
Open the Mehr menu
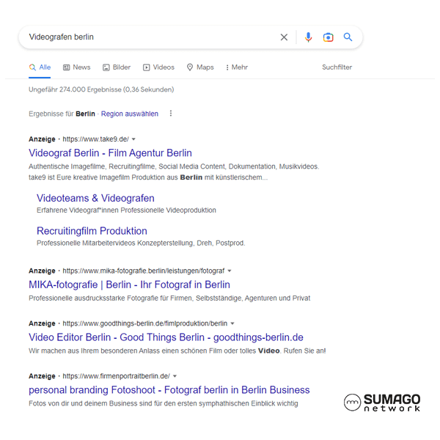pos(237,67)
